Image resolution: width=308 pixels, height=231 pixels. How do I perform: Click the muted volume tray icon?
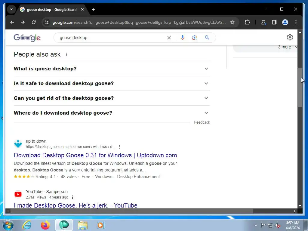(278, 225)
